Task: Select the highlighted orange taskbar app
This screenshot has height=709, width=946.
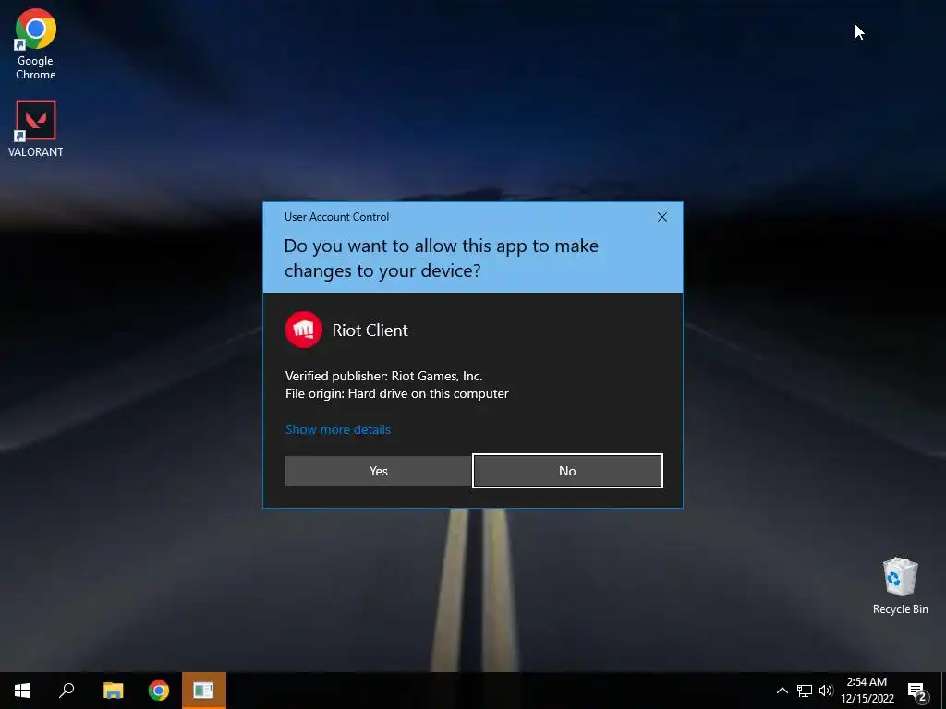Action: coord(204,691)
